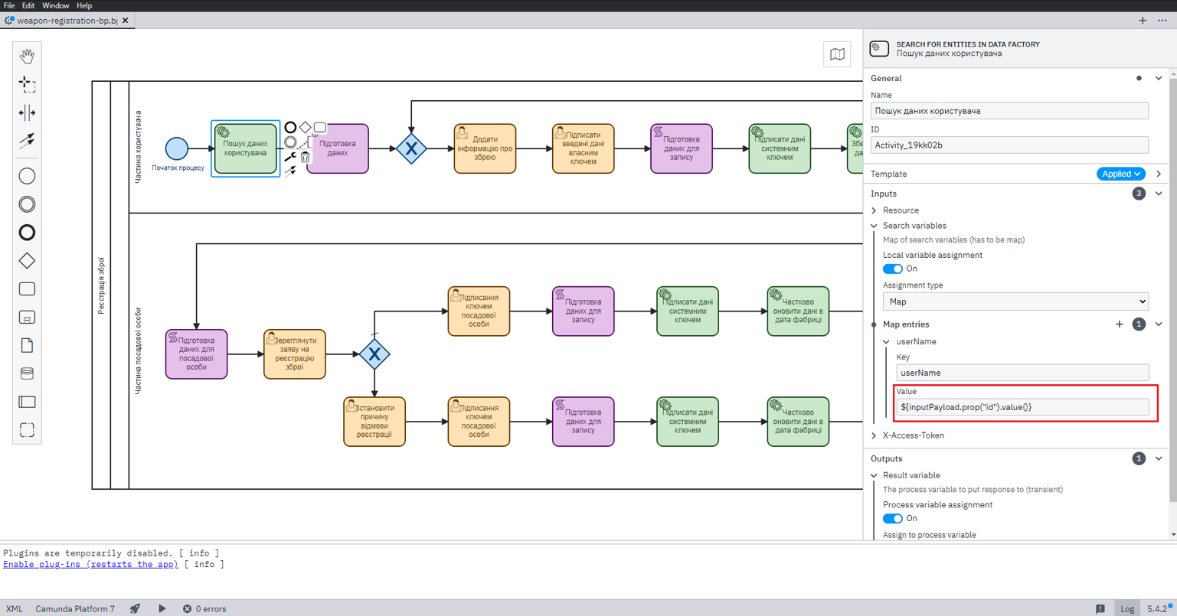Activate global connect tool
Viewport: 1177px width, 616px height.
pos(27,141)
